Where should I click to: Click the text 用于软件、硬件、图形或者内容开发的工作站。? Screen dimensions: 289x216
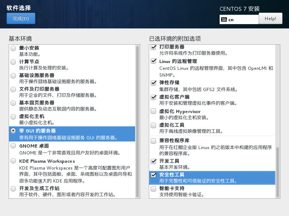click(68, 194)
